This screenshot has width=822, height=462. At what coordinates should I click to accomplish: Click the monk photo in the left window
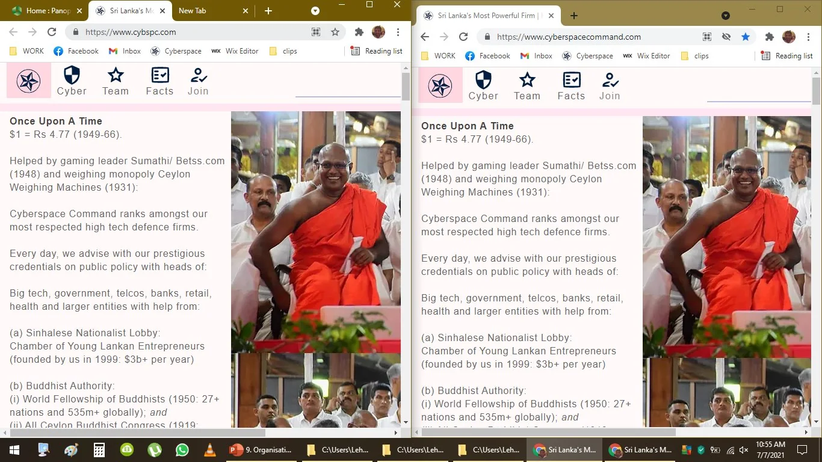pyautogui.click(x=316, y=232)
